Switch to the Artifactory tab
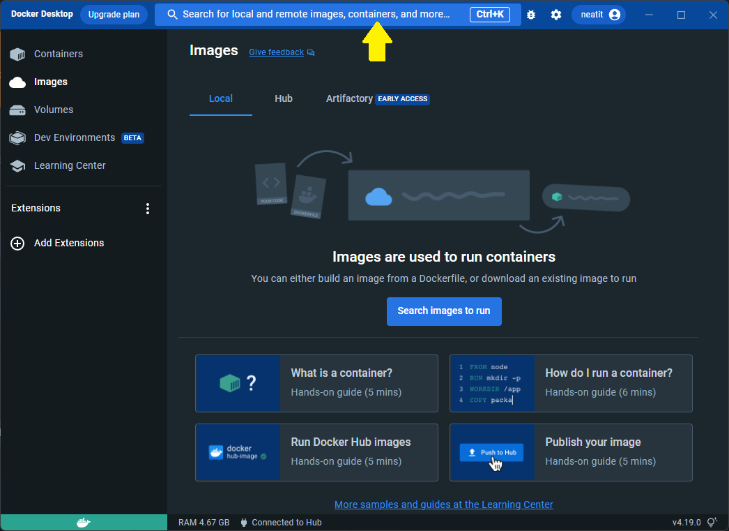The height and width of the screenshot is (531, 729). (x=349, y=98)
